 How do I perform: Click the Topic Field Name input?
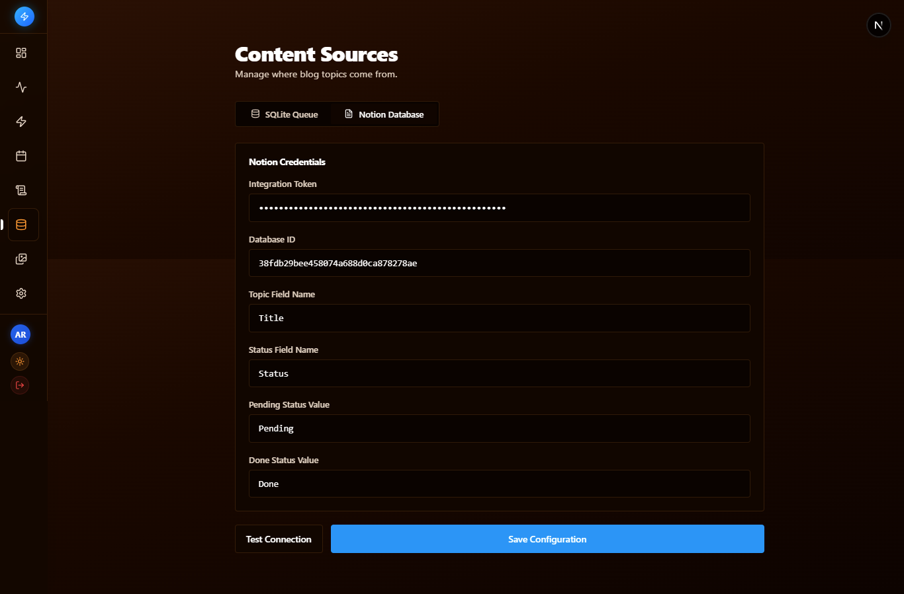click(x=499, y=318)
